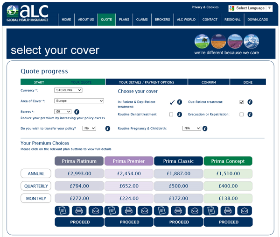The image size is (280, 237).
Task: View document icon under Prima Concept
Action: pos(211,210)
